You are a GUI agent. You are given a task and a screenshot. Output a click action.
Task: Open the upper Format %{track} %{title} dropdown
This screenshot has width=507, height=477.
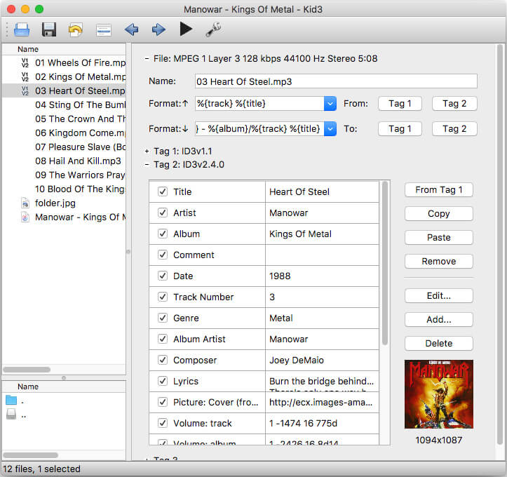click(x=330, y=104)
